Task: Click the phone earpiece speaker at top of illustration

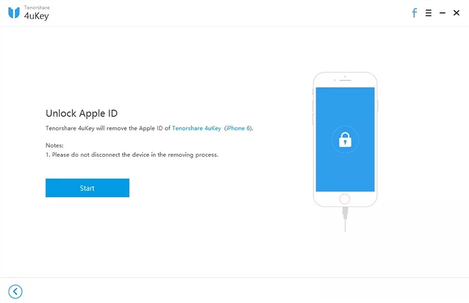Action: pyautogui.click(x=345, y=80)
